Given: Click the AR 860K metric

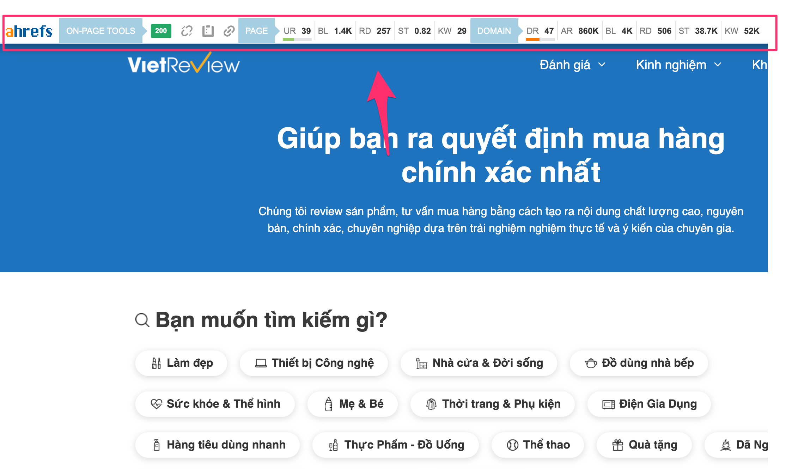Looking at the screenshot, I should coord(579,31).
